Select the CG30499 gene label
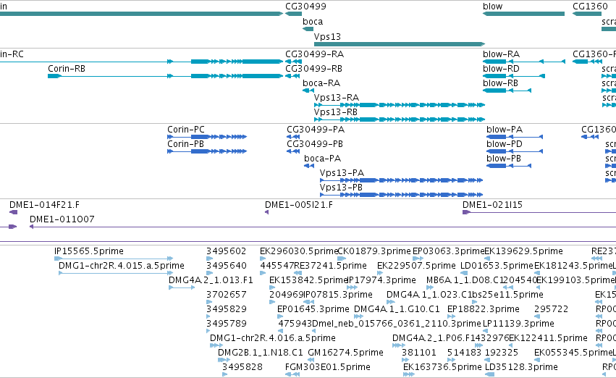The image size is (616, 378). tap(305, 7)
